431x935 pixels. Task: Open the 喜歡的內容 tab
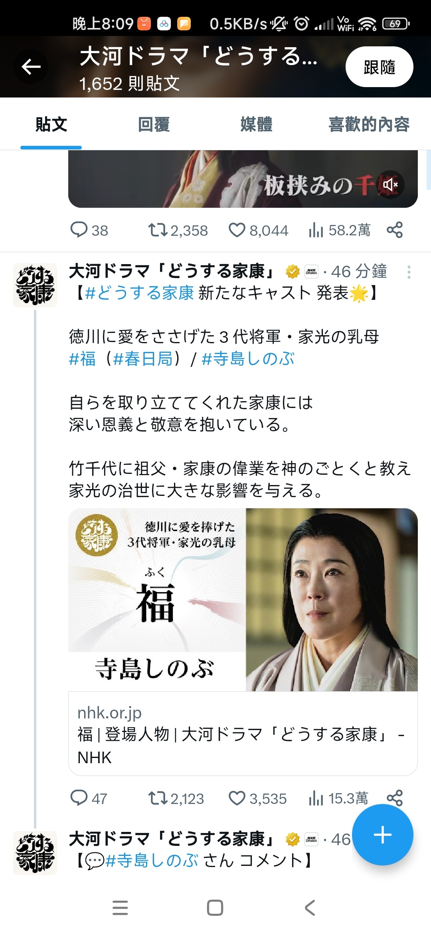[369, 124]
